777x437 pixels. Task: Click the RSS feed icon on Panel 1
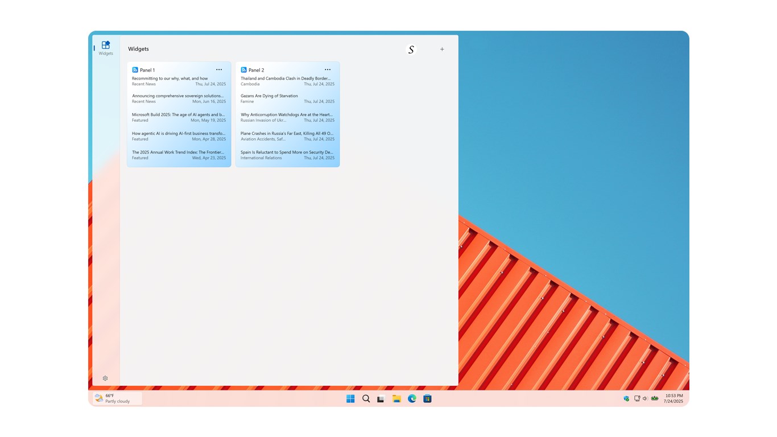pos(135,69)
